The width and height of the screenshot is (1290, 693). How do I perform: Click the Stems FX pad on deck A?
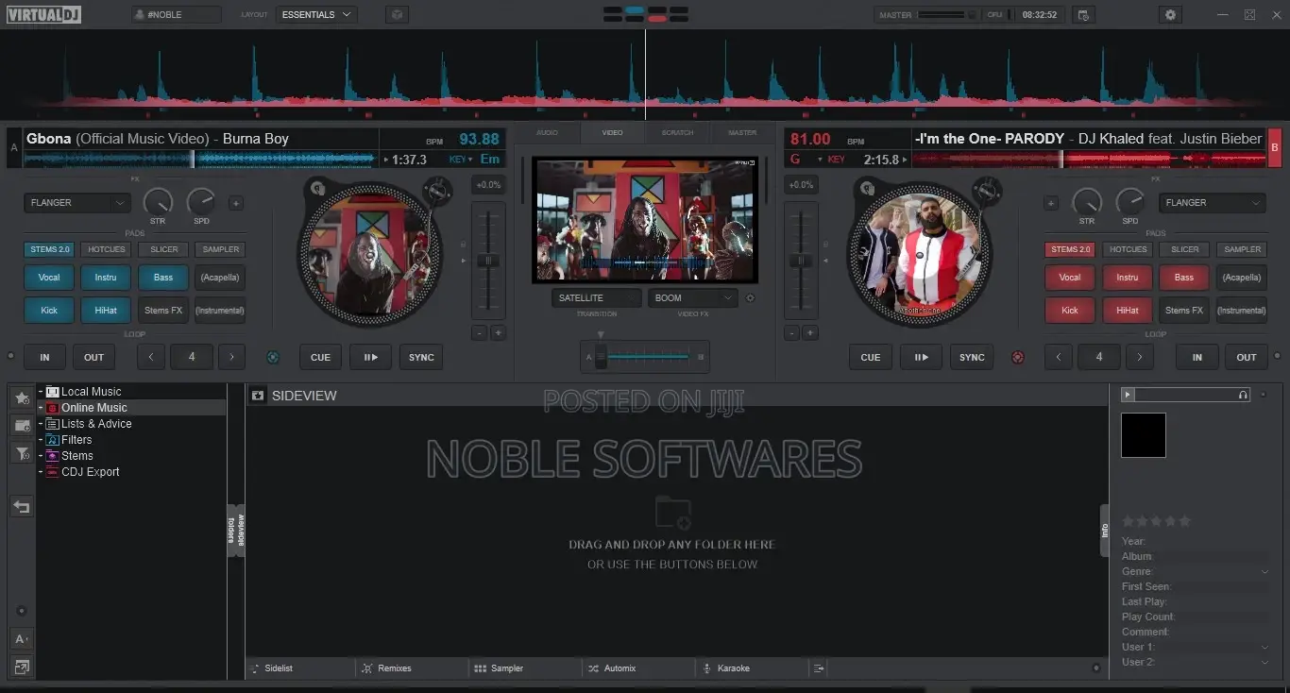click(x=163, y=310)
